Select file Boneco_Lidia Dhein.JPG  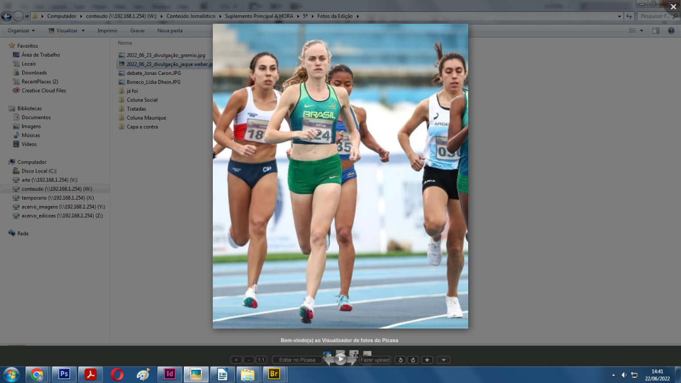[153, 82]
